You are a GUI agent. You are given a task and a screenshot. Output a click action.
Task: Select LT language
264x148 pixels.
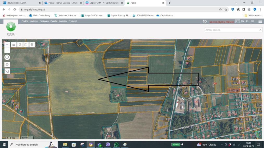pyautogui.click(x=237, y=21)
